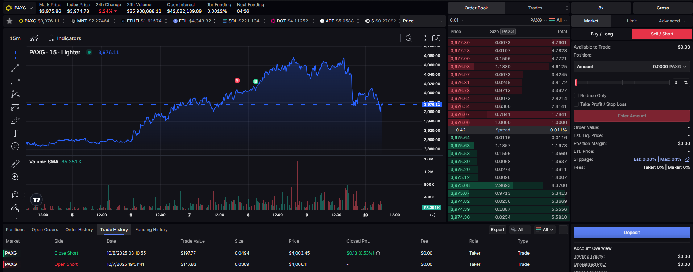The image size is (693, 272).
Task: Take a chart snapshot with camera icon
Action: (x=436, y=38)
